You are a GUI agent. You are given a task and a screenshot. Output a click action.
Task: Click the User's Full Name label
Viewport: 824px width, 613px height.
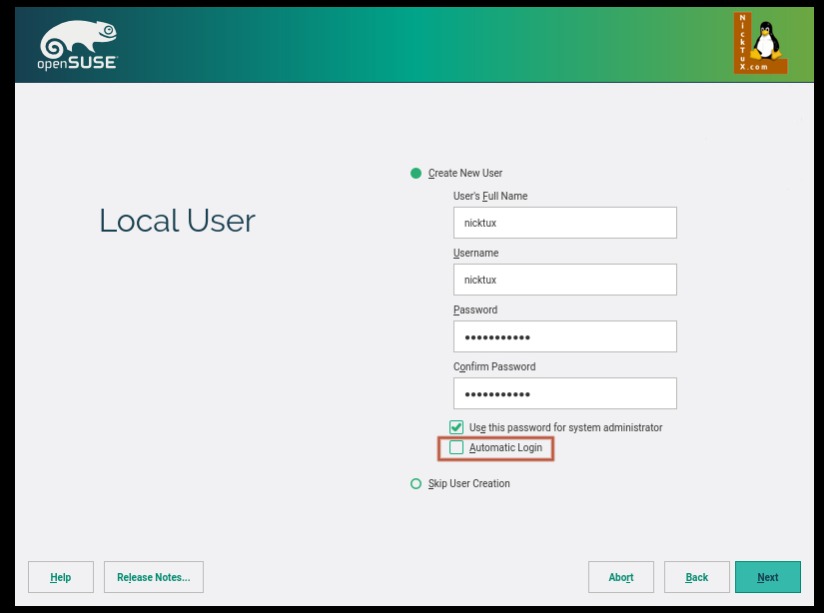click(x=490, y=197)
